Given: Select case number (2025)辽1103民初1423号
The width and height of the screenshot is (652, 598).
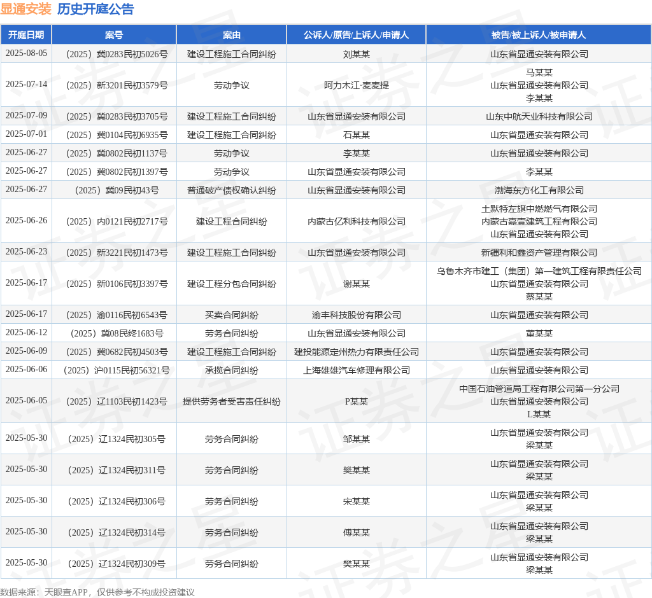Looking at the screenshot, I should pos(115,401).
